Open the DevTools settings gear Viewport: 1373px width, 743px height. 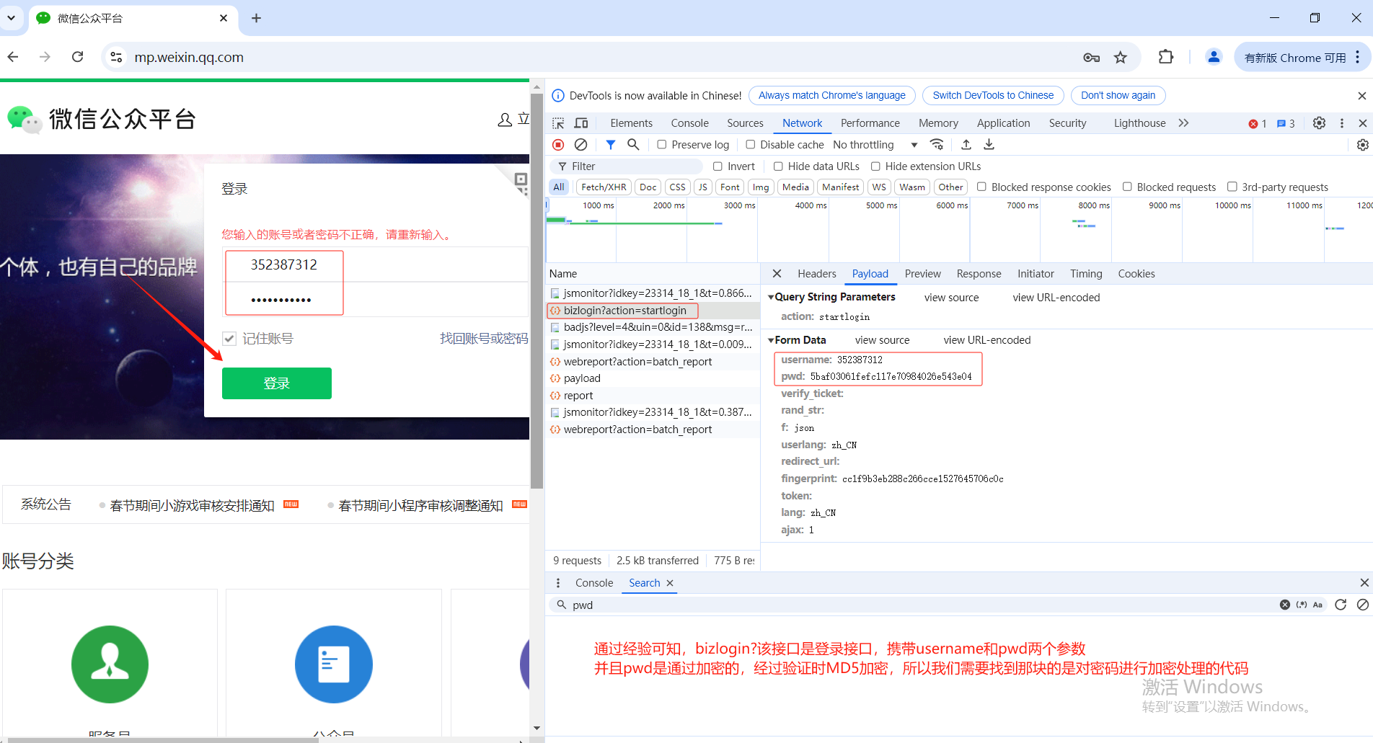point(1319,123)
